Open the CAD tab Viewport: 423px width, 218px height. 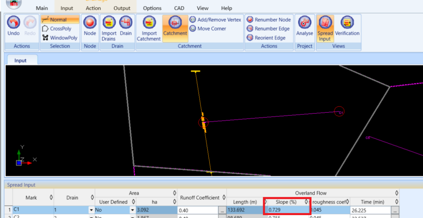[x=179, y=8]
